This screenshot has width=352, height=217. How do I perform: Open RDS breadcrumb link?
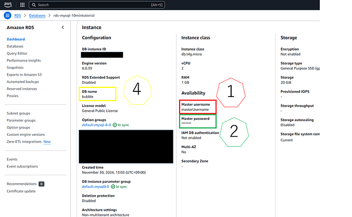[17, 15]
